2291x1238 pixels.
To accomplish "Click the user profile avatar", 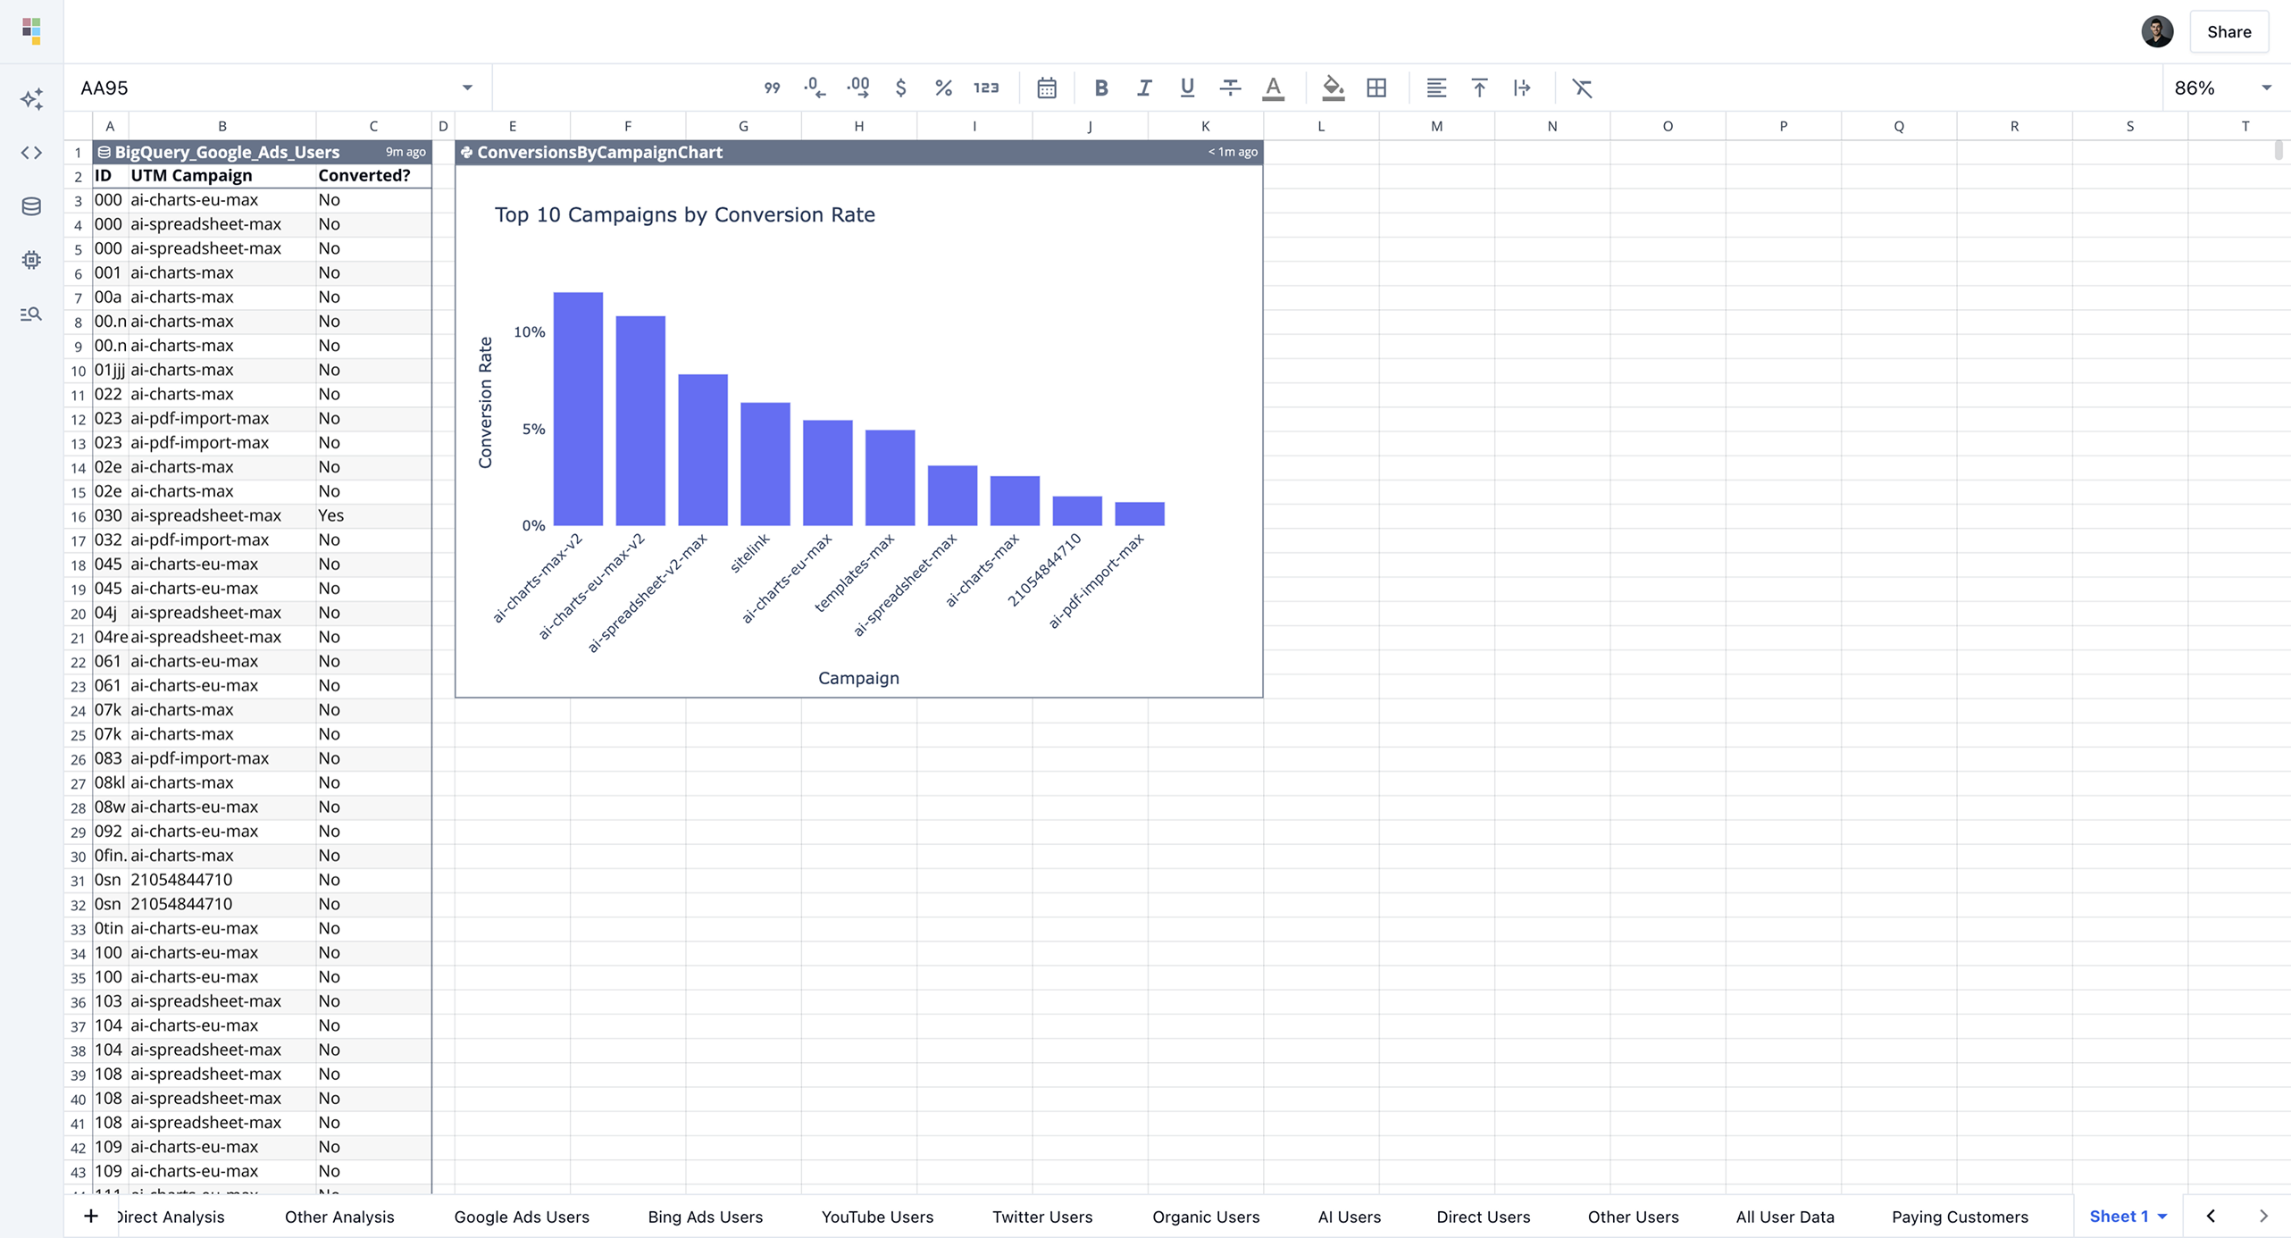I will [x=2156, y=31].
